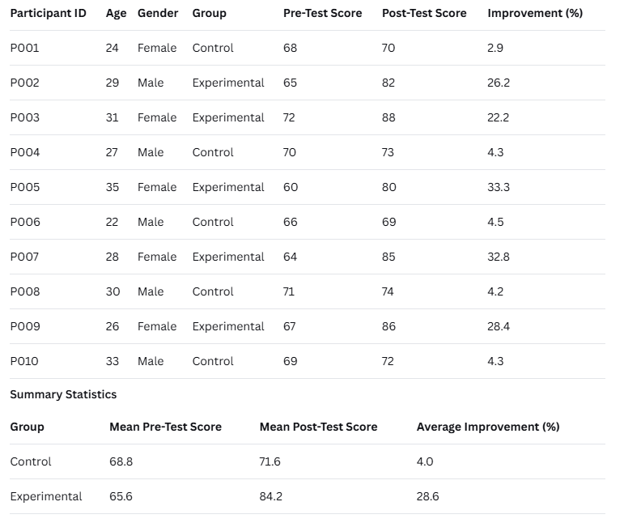
Task: Click the Experimental row in summary table
Action: 46,496
